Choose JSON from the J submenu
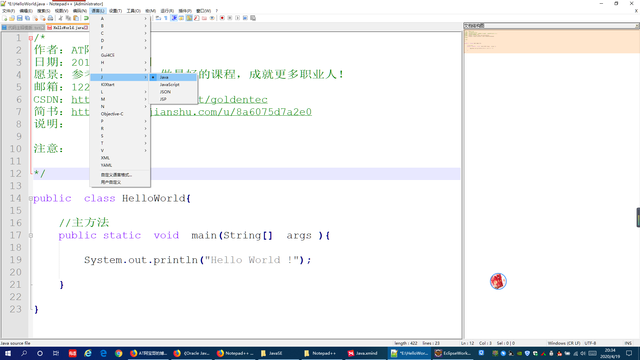The image size is (640, 360). coord(173,92)
